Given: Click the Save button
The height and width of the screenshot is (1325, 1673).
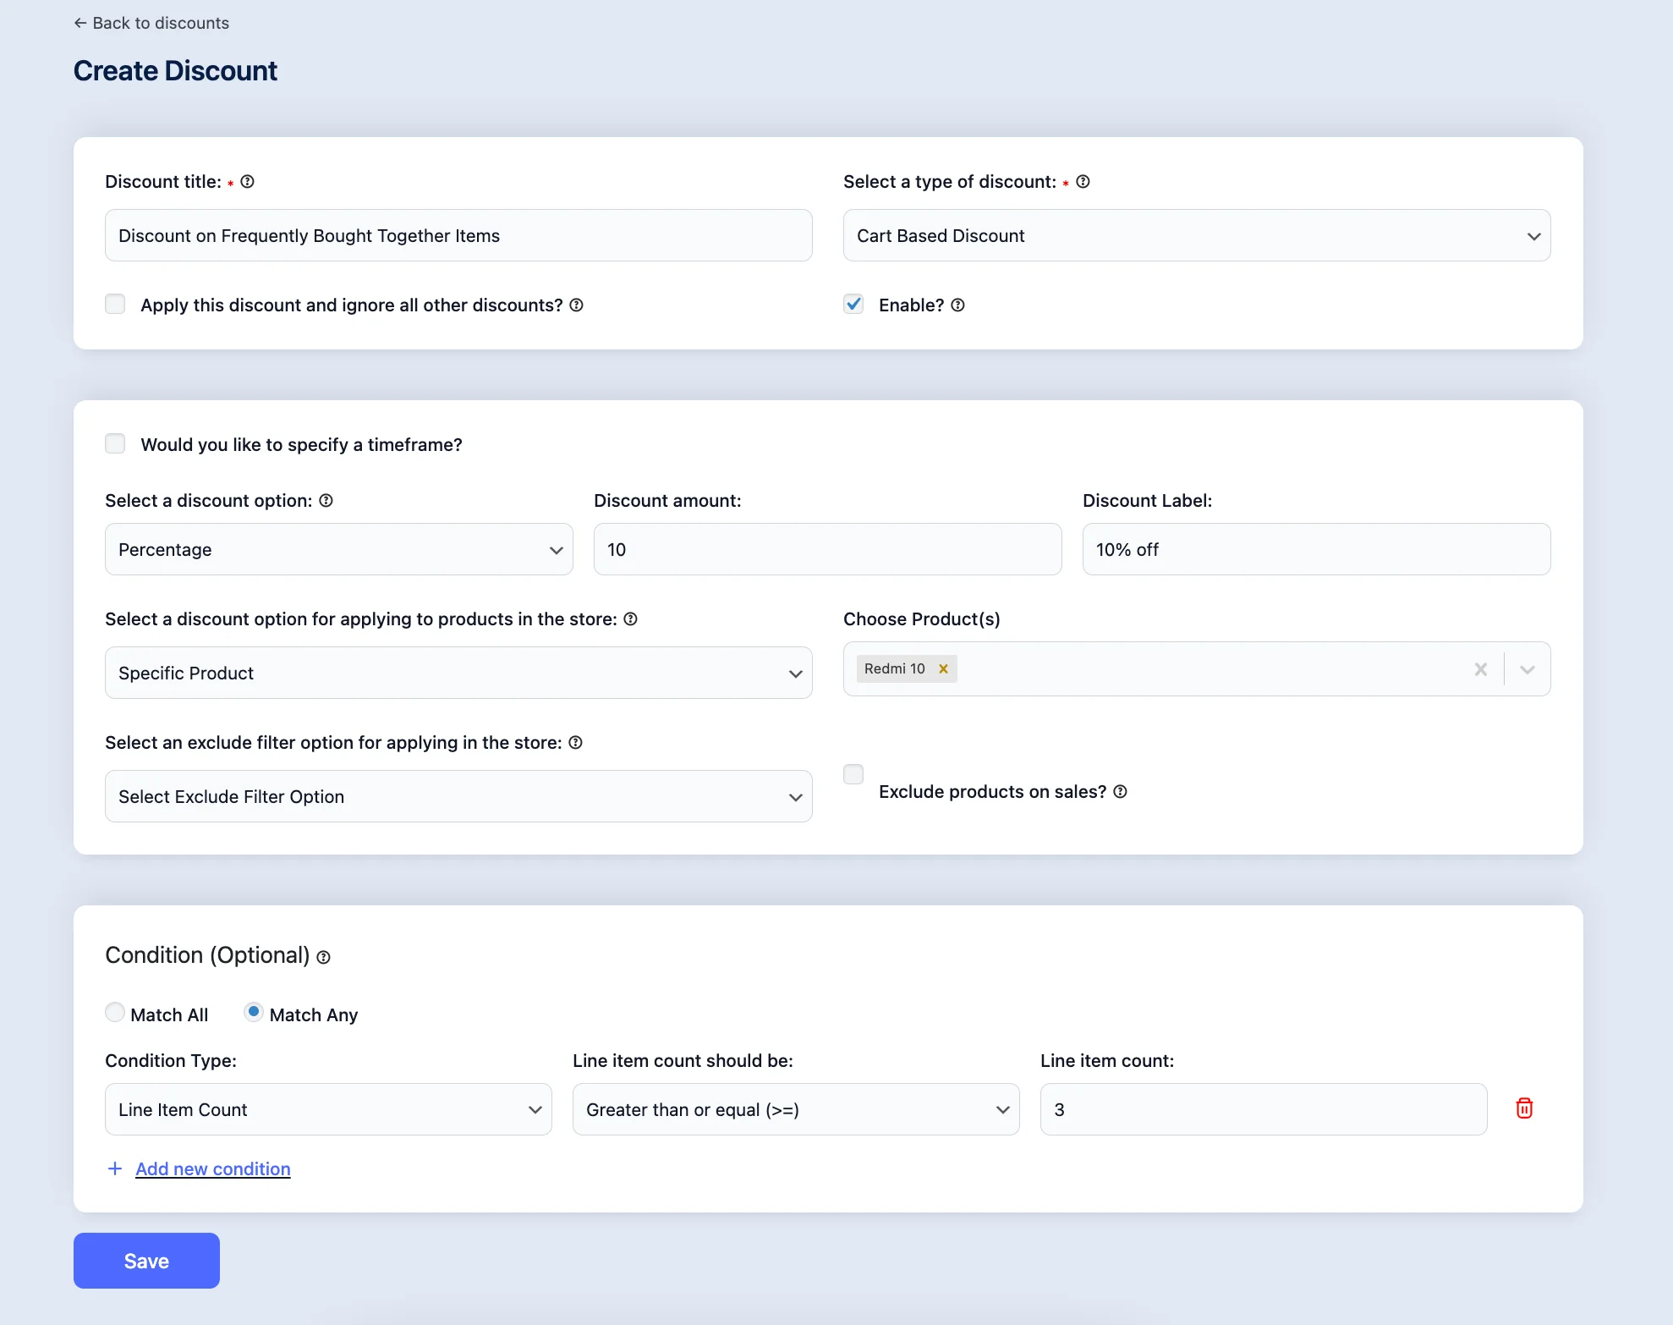Looking at the screenshot, I should (x=146, y=1261).
